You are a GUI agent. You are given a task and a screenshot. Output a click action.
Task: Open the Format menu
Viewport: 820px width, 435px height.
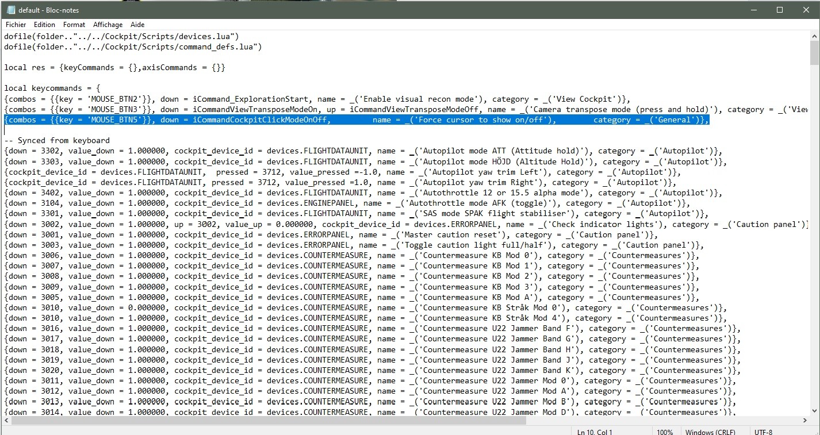pos(74,25)
